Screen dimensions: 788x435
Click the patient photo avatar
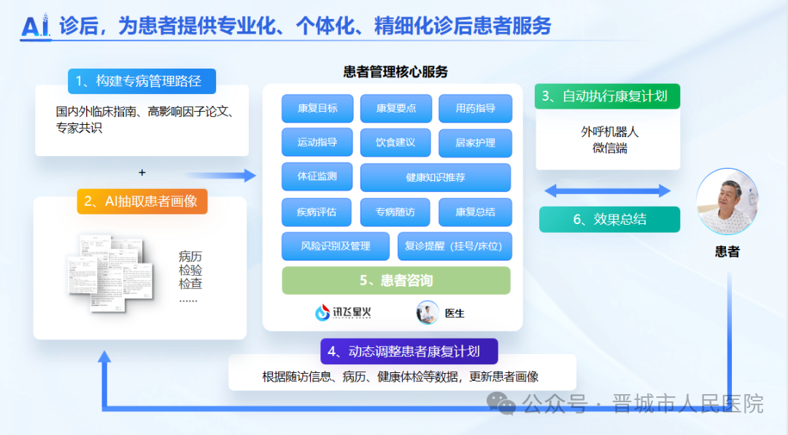coord(727,201)
